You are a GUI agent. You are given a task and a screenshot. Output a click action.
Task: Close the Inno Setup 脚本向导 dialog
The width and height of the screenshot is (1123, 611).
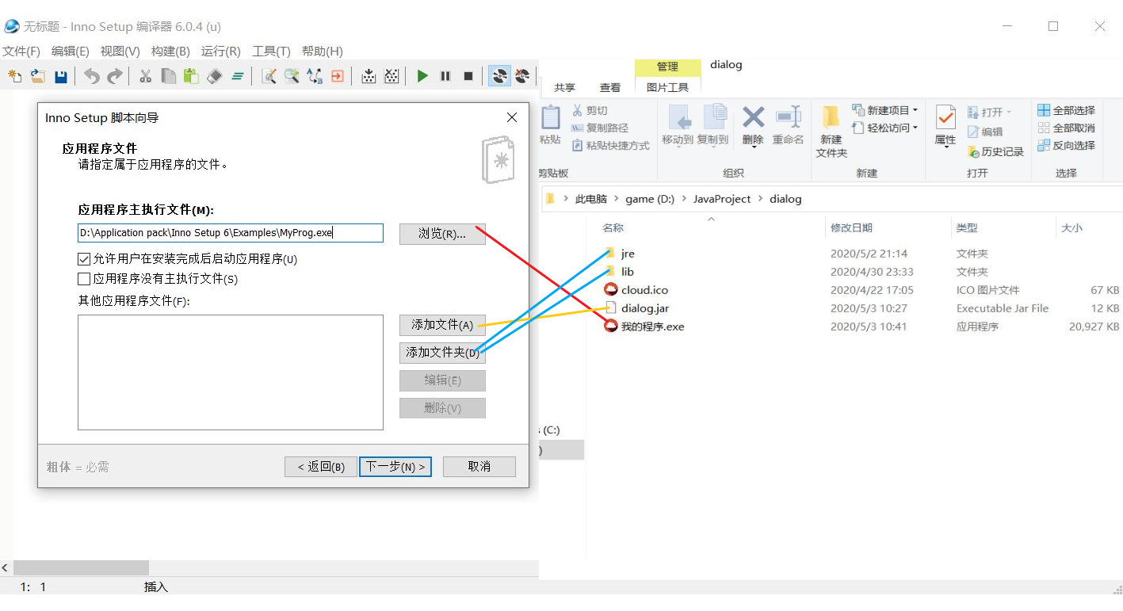click(512, 117)
